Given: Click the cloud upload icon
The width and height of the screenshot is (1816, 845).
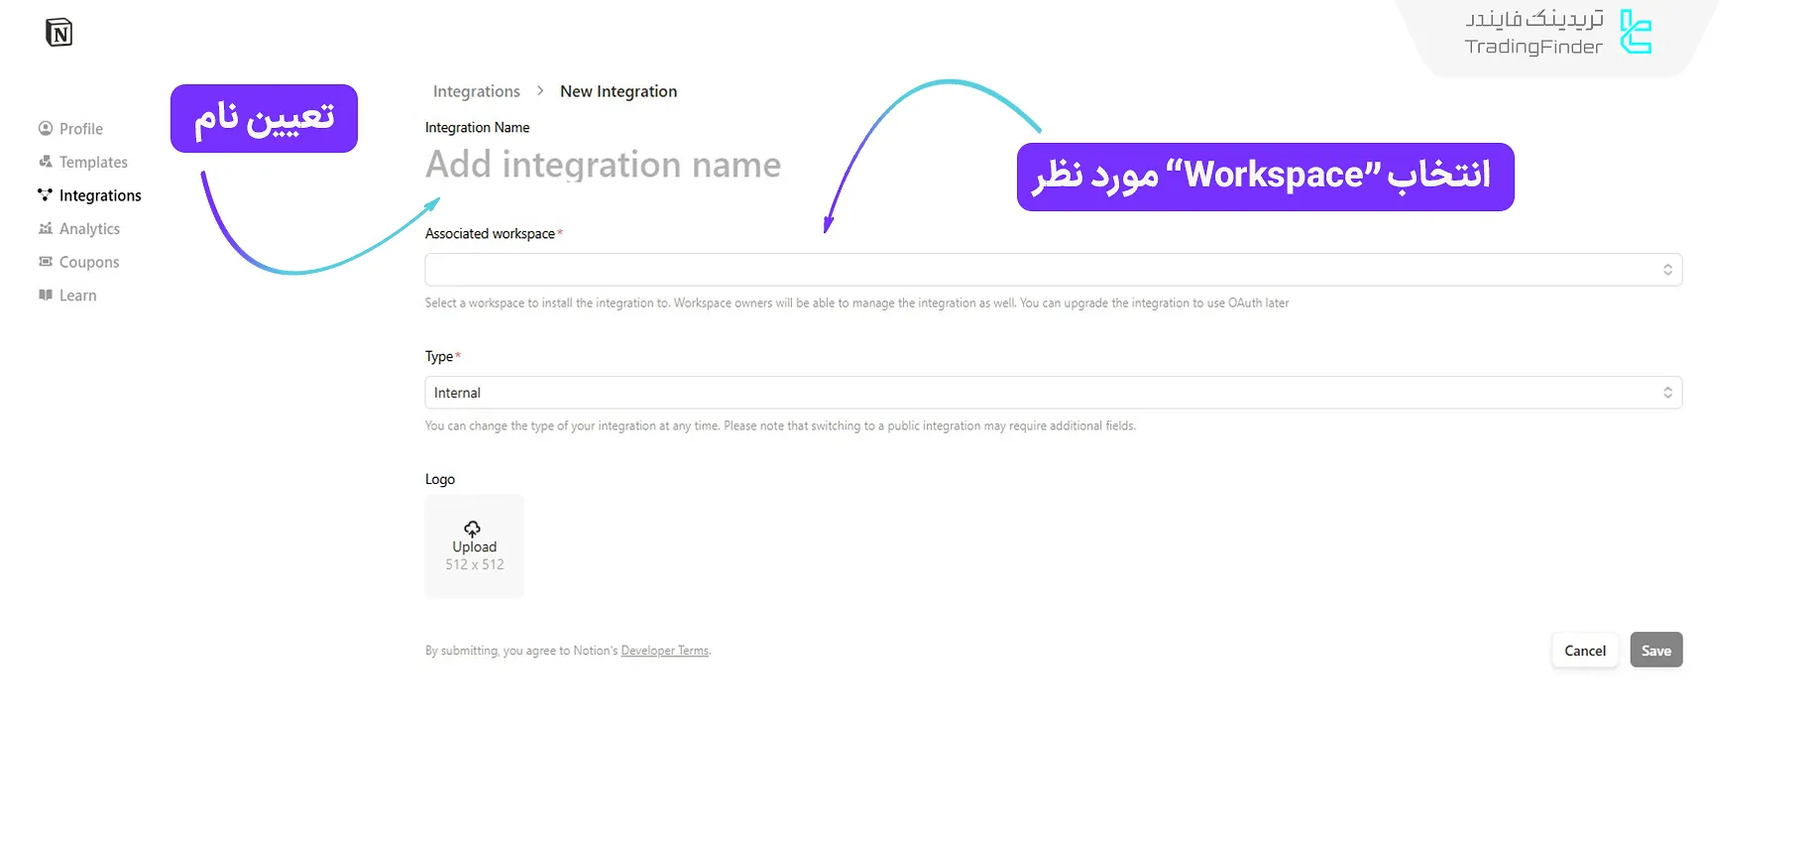Looking at the screenshot, I should pos(473,529).
